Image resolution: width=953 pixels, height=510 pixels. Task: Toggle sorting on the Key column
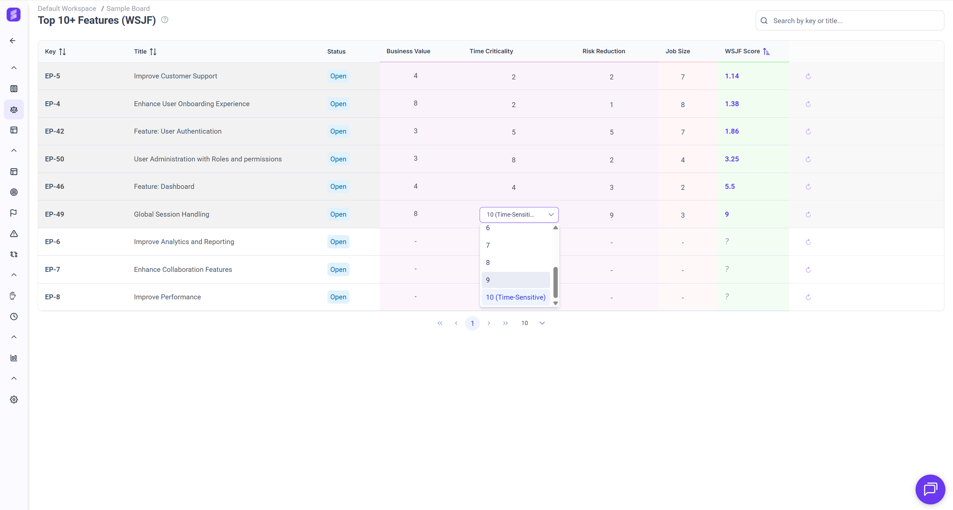click(x=63, y=52)
